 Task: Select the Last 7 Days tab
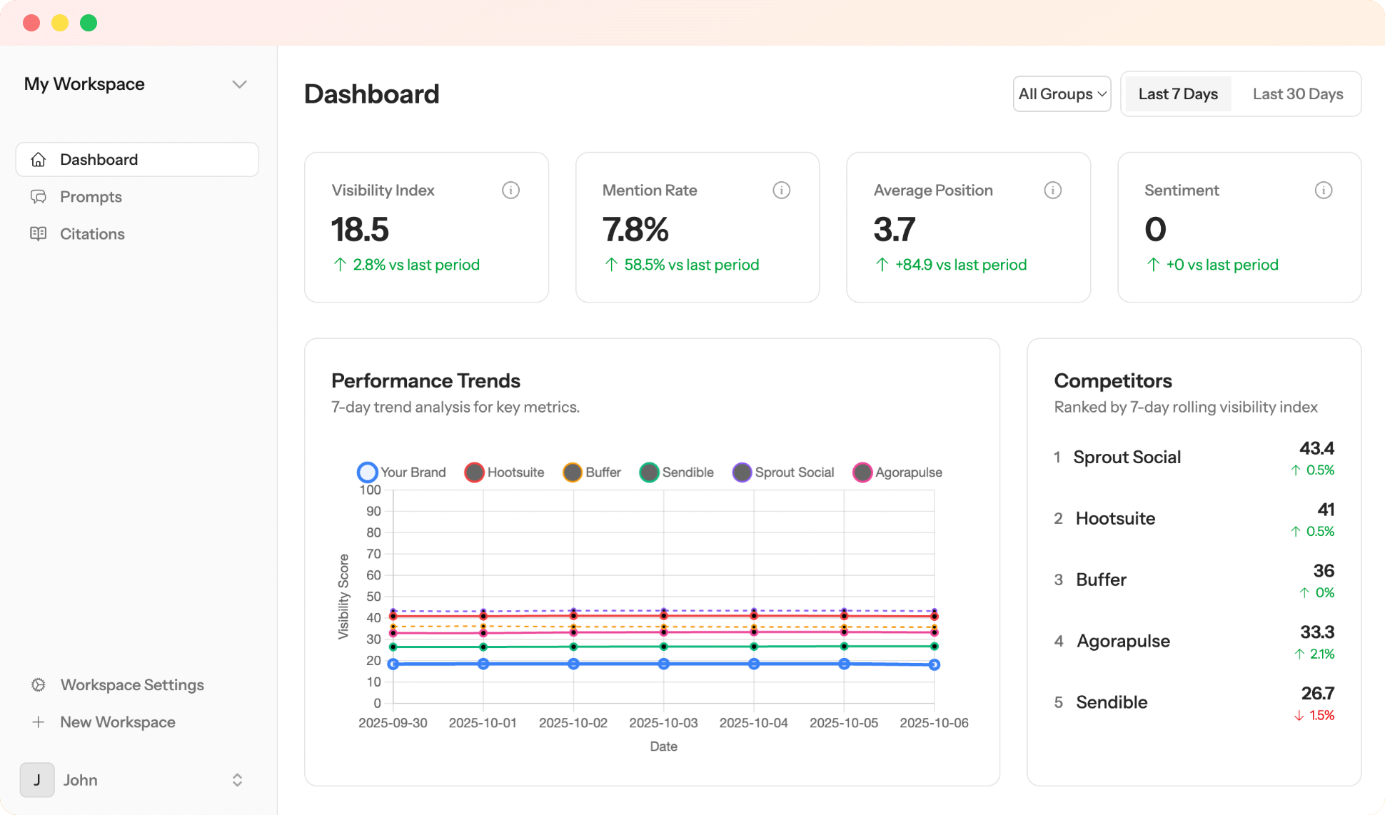click(1178, 94)
